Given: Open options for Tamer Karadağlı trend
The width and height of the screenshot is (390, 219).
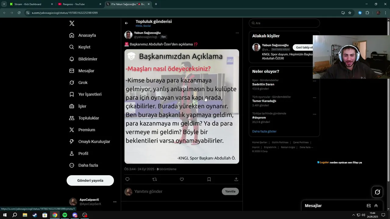Looking at the screenshot, I should click(x=314, y=98).
